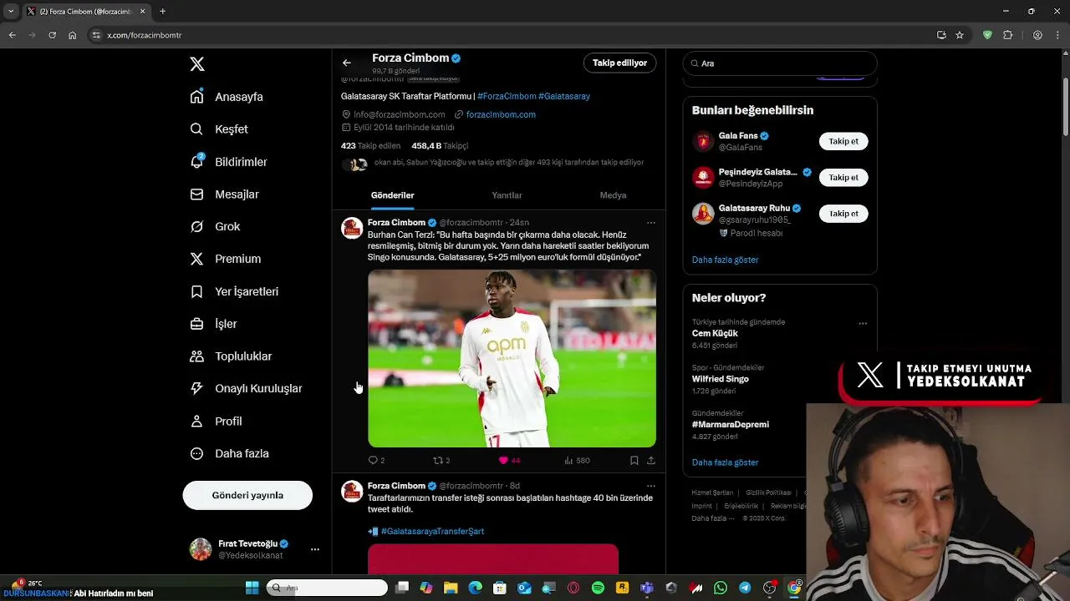Switch to Yanıtlar tab
The height and width of the screenshot is (601, 1070).
pyautogui.click(x=507, y=195)
